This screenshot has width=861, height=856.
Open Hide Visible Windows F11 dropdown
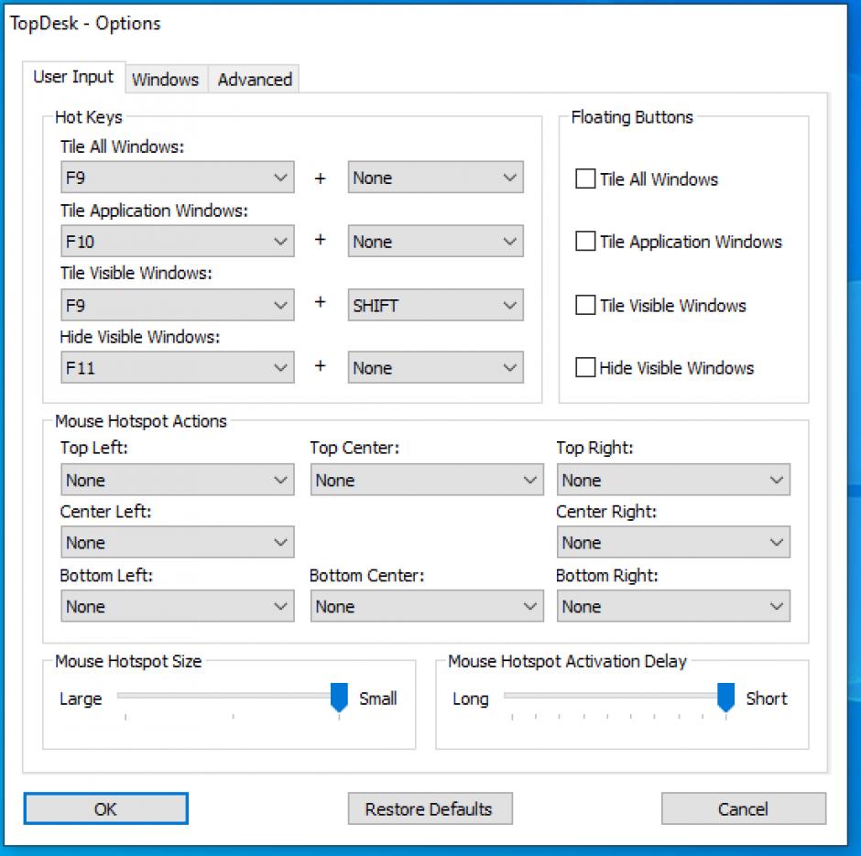[178, 367]
